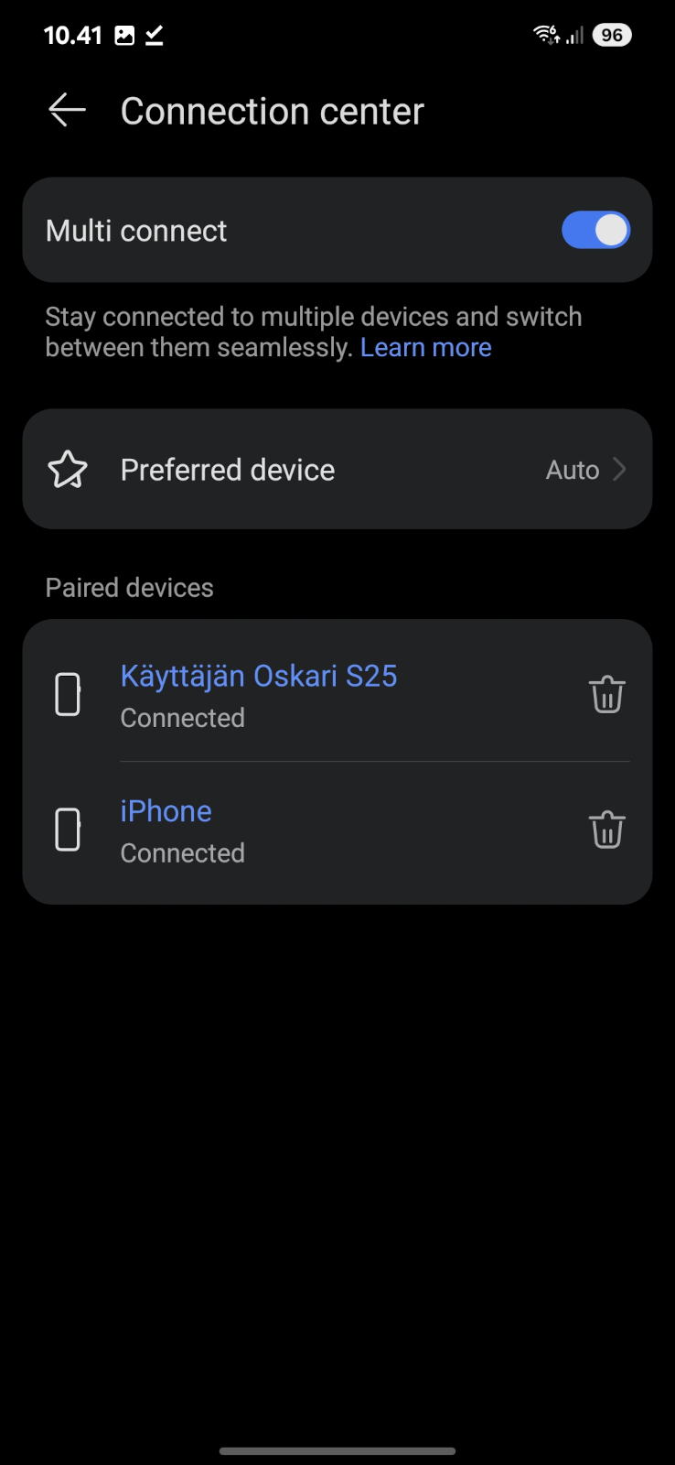Image resolution: width=675 pixels, height=1465 pixels.
Task: Tap the Connection center title
Action: [x=273, y=112]
